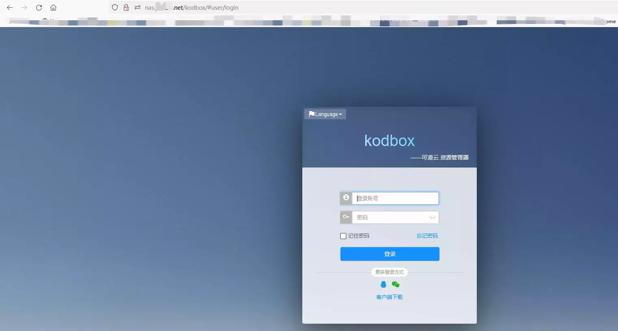View insecure connection lock details
Screen dimensions: 618x331
126,7
